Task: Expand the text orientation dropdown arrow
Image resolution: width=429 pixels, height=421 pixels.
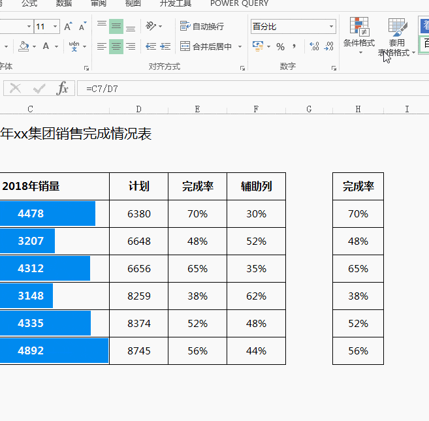Action: point(161,27)
